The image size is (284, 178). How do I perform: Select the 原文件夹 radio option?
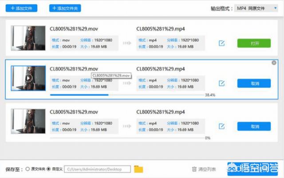coord(28,169)
